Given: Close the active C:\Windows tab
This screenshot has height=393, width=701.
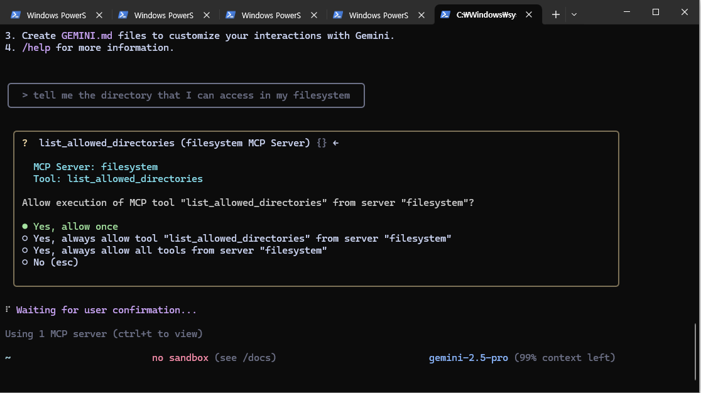Looking at the screenshot, I should click(529, 14).
